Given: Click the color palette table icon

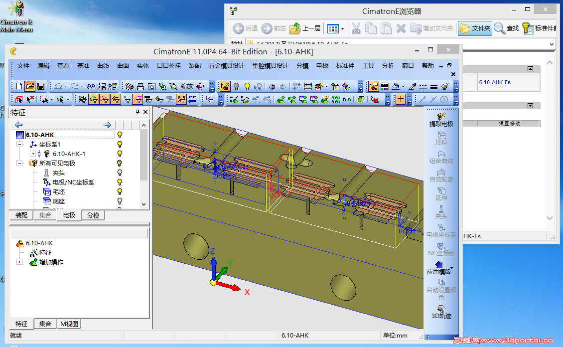Looking at the screenshot, I should click(x=385, y=86).
